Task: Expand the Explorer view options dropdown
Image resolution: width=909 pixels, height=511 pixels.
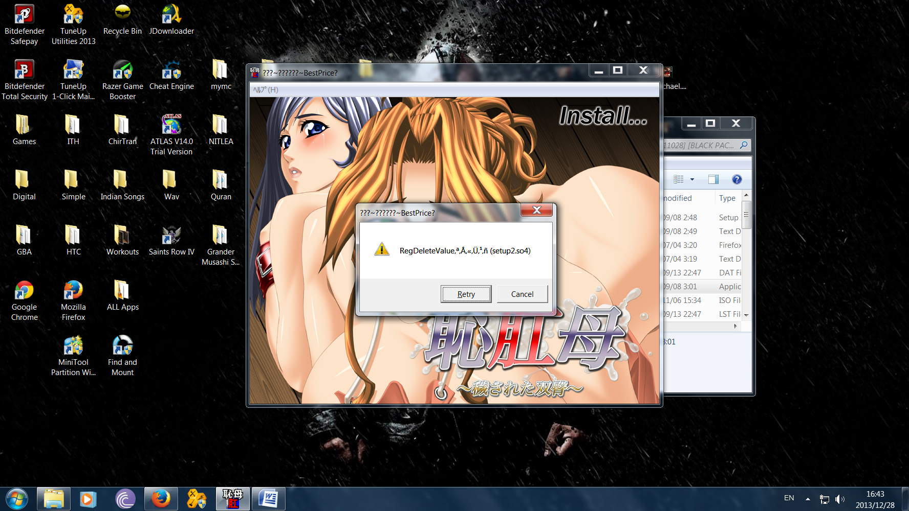Action: [x=692, y=179]
